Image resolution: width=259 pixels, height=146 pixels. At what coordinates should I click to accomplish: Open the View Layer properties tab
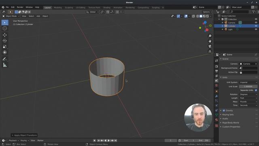pos(217,76)
